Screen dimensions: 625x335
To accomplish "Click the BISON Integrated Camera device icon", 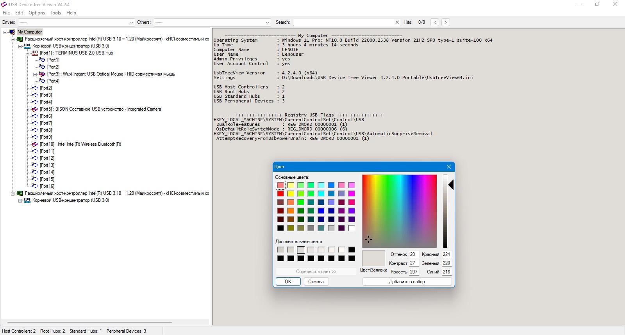I will (35, 109).
